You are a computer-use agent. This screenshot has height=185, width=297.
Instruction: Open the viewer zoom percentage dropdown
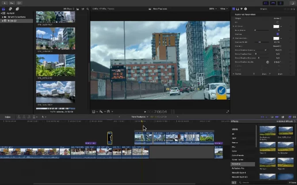(x=213, y=8)
